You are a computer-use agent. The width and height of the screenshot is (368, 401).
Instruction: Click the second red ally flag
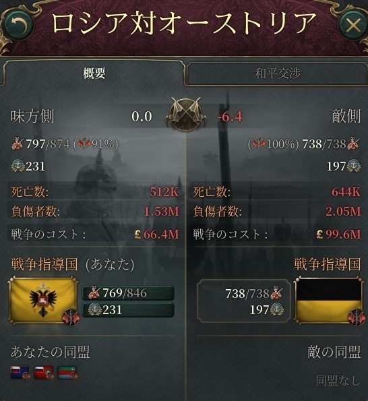click(x=44, y=373)
